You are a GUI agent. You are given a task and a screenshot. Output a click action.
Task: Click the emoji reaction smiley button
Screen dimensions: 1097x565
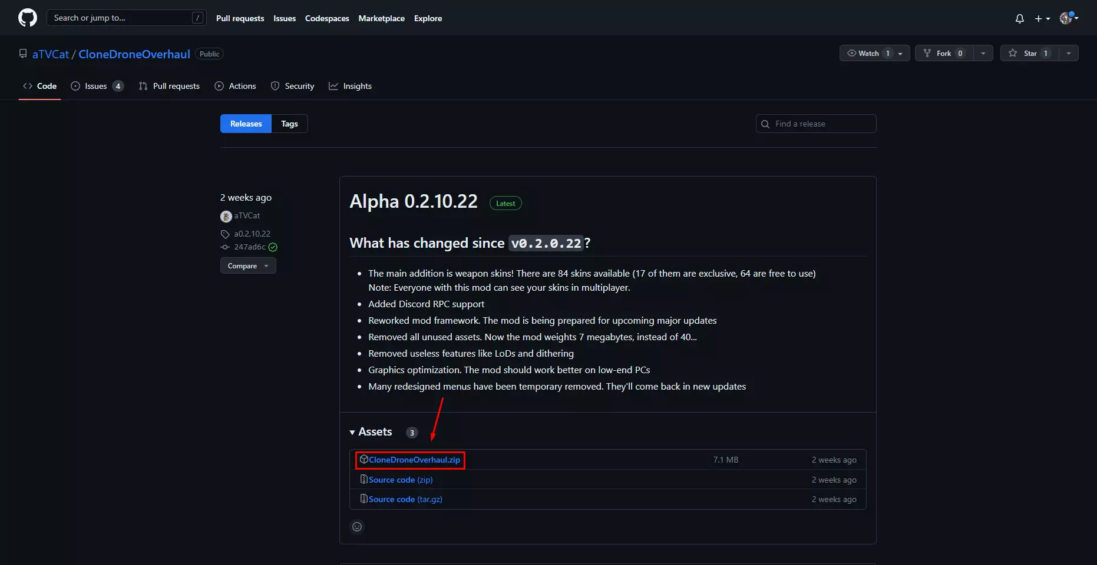[x=357, y=527]
